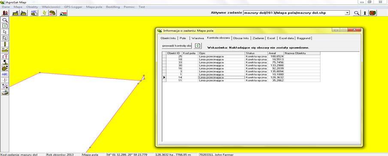Open the Warstwa tab
The height and width of the screenshot is (156, 388).
coord(197,38)
